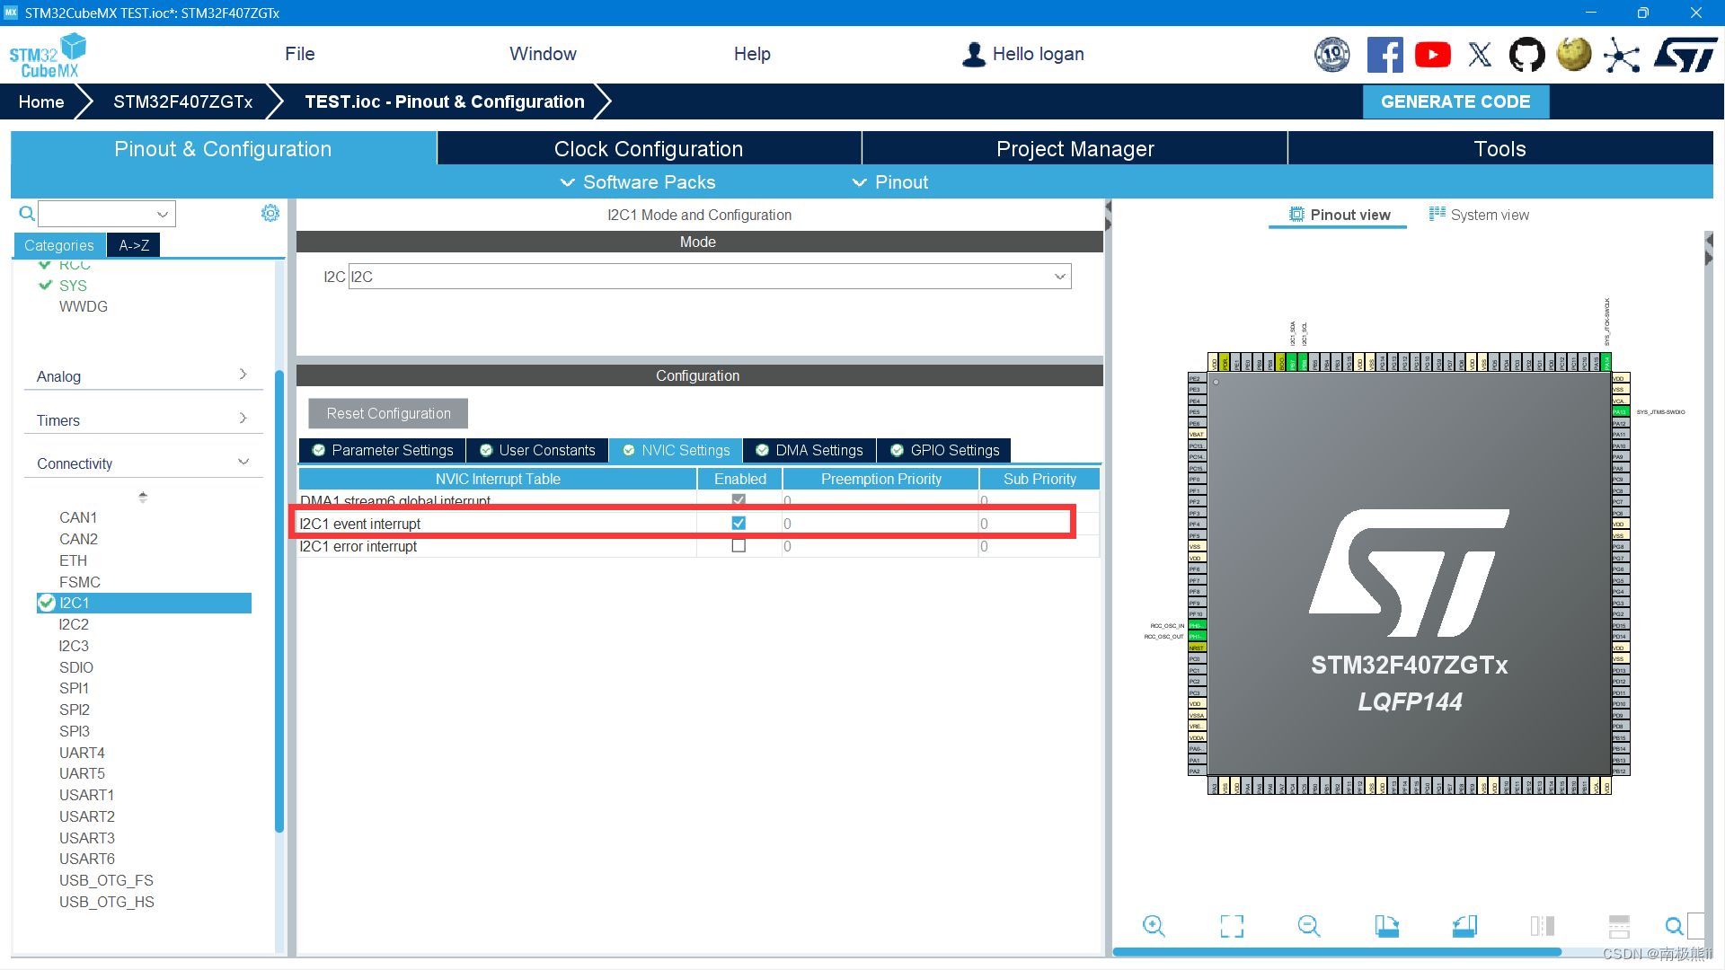Image resolution: width=1725 pixels, height=970 pixels.
Task: Open the YouTube icon link
Action: pos(1432,55)
